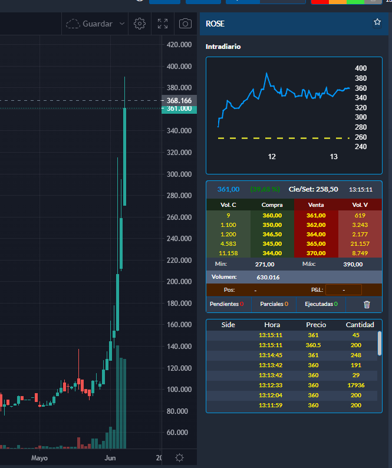The image size is (392, 468).
Task: Add ROSE to favorites with star icon
Action: [377, 22]
